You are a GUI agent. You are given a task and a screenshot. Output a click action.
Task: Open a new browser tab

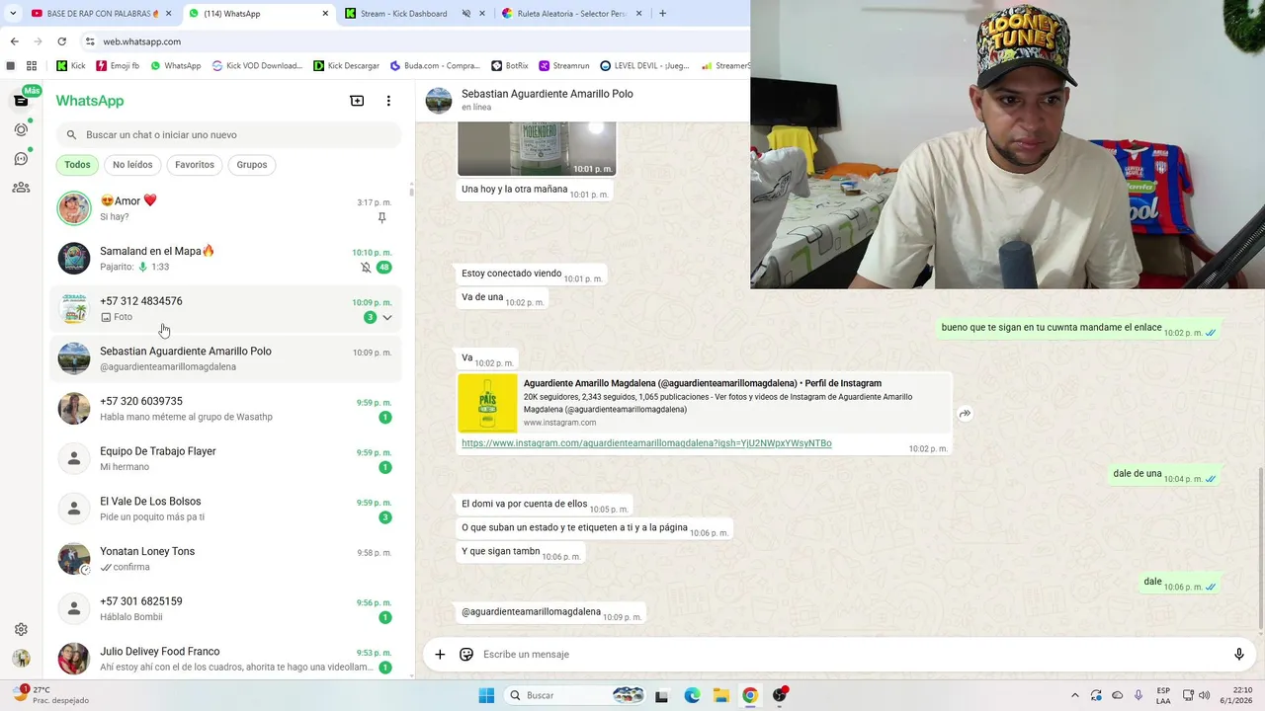coord(662,14)
